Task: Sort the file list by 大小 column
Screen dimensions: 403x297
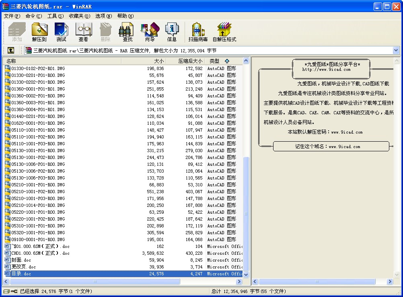Action: (144, 61)
